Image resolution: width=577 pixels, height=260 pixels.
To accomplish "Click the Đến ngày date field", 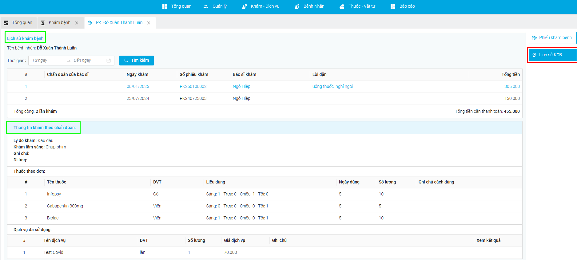I will [88, 61].
